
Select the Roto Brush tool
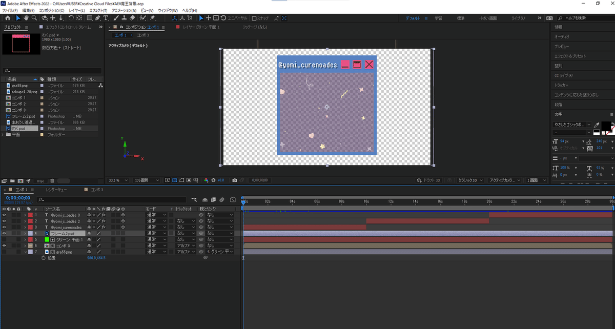(x=143, y=18)
